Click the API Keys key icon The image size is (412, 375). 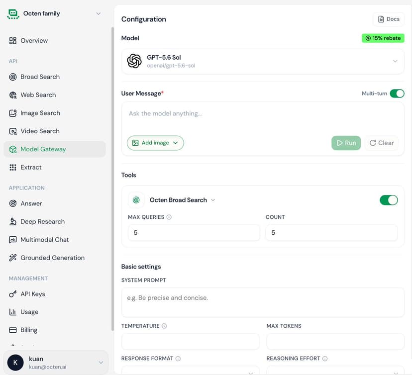[12, 294]
